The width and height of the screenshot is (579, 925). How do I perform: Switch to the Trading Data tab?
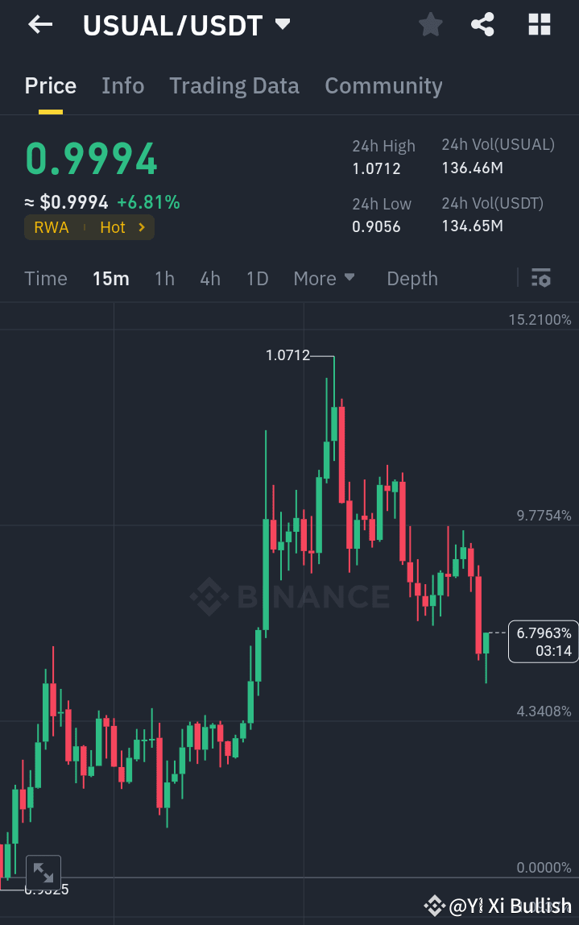[x=234, y=85]
